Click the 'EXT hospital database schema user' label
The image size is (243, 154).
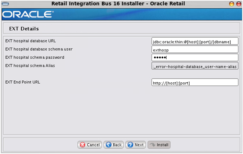(39, 49)
